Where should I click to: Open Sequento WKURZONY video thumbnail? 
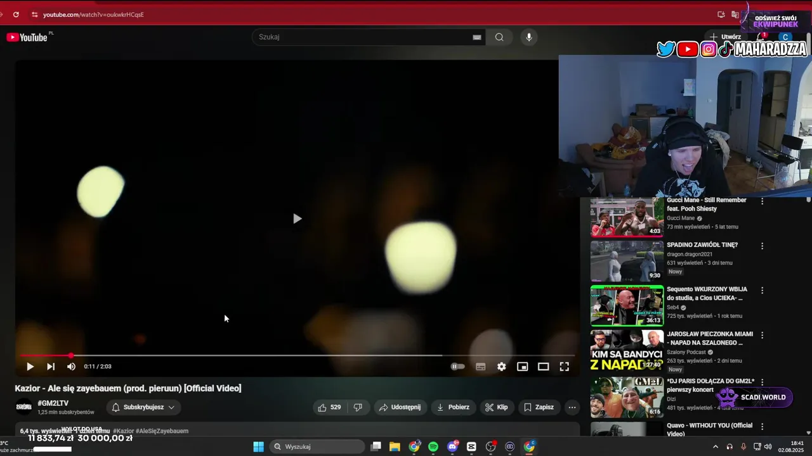pos(627,306)
